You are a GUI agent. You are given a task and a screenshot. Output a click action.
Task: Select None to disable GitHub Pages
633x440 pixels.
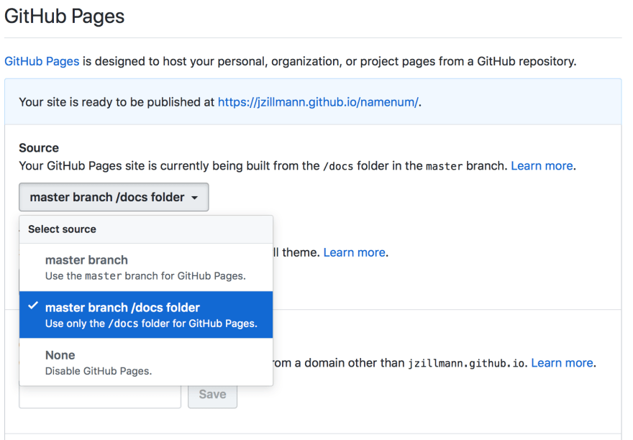(146, 362)
